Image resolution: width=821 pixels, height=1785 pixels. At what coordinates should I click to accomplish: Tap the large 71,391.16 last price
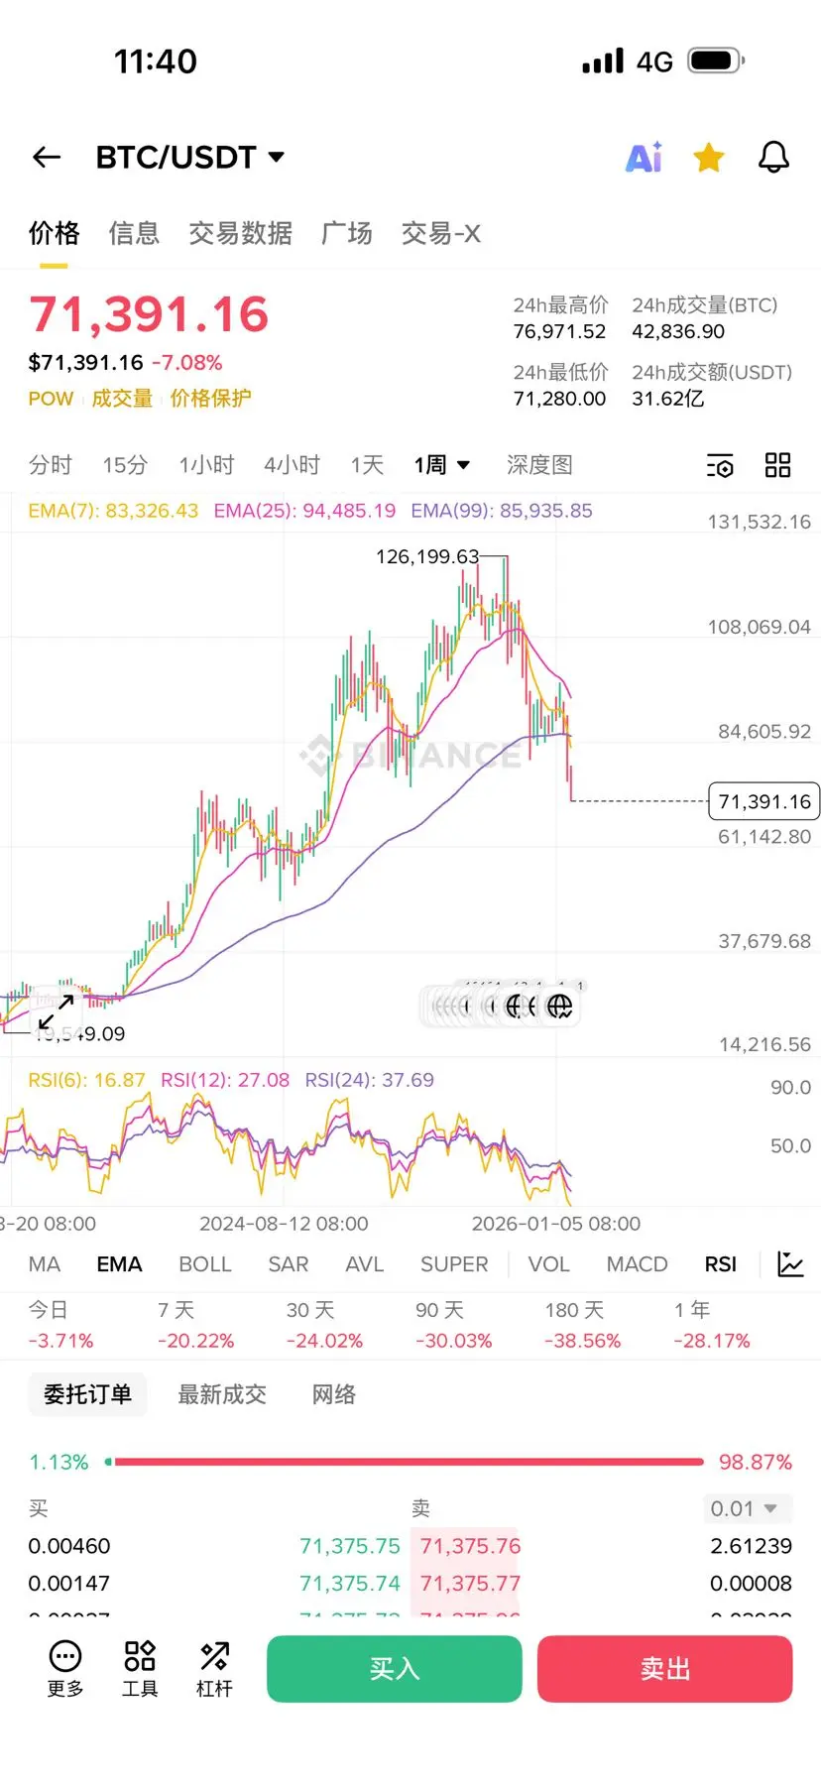149,314
